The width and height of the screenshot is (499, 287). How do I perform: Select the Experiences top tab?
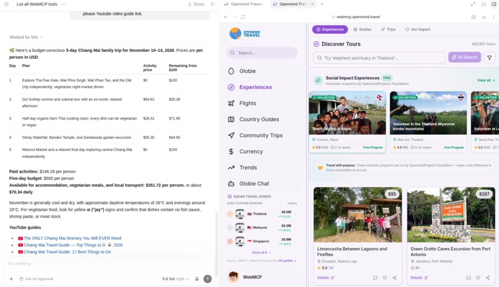pyautogui.click(x=330, y=29)
